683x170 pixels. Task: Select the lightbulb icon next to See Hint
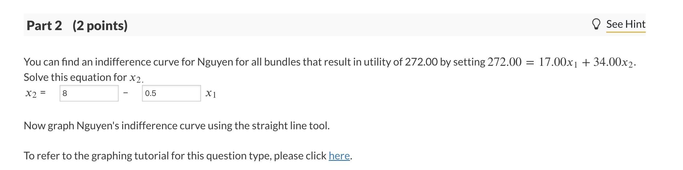click(x=597, y=24)
